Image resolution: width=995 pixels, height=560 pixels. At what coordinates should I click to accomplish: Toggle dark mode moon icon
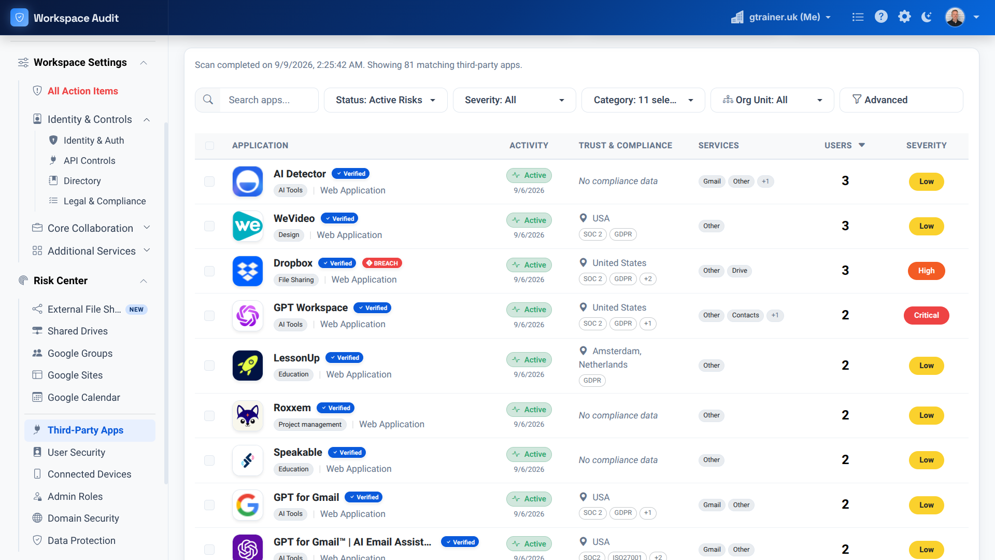tap(927, 17)
